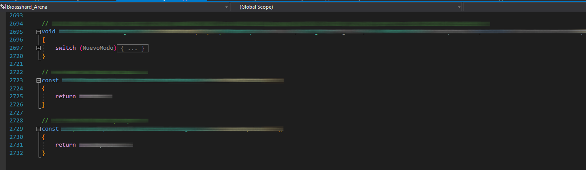The width and height of the screenshot is (586, 170).
Task: Click the return keyword on line 2731
Action: 66,145
